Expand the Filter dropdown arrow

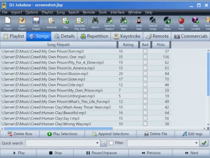[x=196, y=143]
